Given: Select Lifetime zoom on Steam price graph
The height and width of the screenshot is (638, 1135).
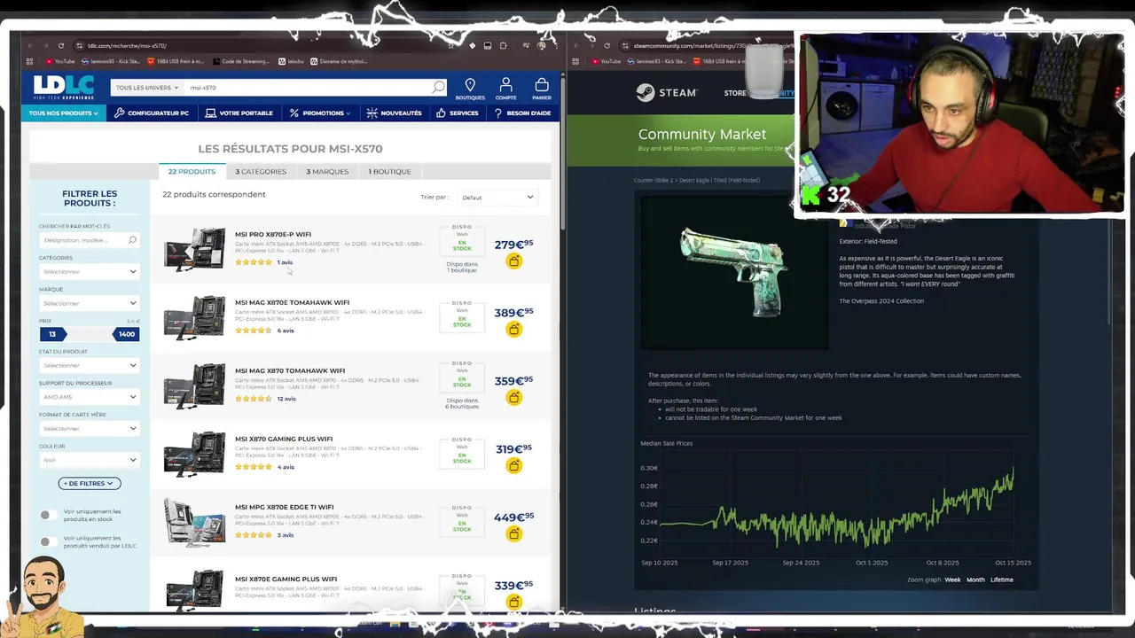Looking at the screenshot, I should 1002,580.
